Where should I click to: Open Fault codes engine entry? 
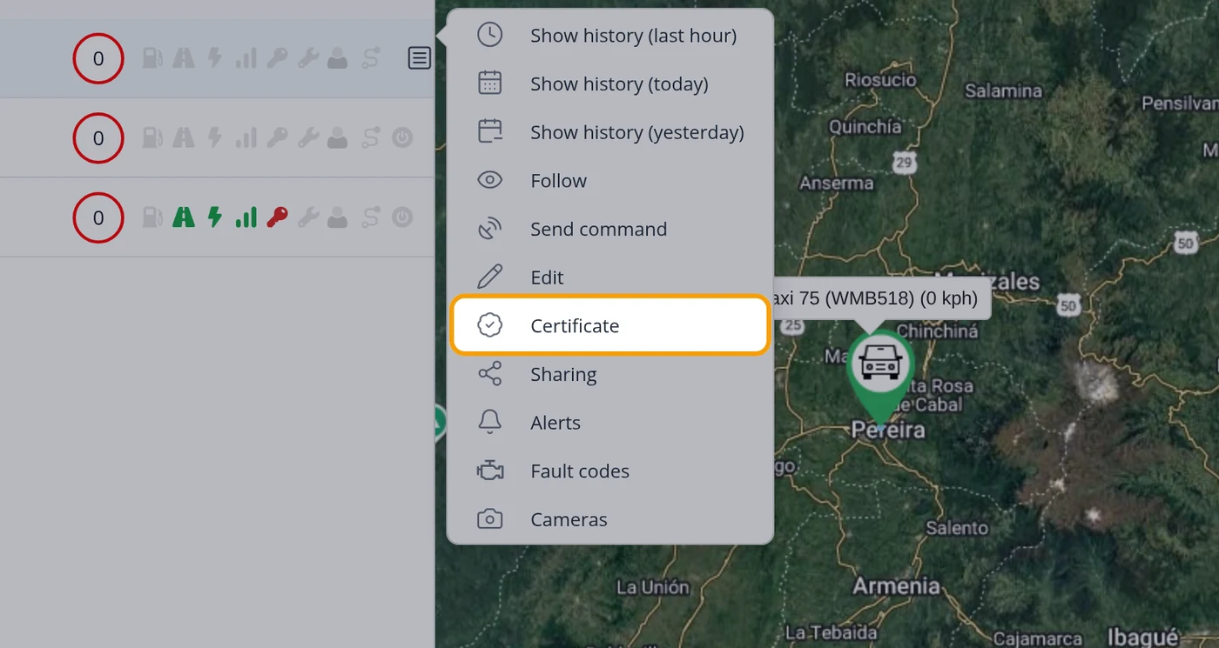pyautogui.click(x=609, y=471)
